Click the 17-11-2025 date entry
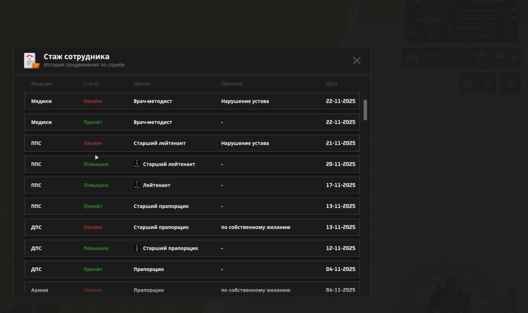 340,185
